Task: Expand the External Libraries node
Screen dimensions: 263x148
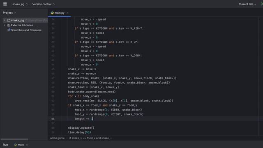Action: point(5,25)
